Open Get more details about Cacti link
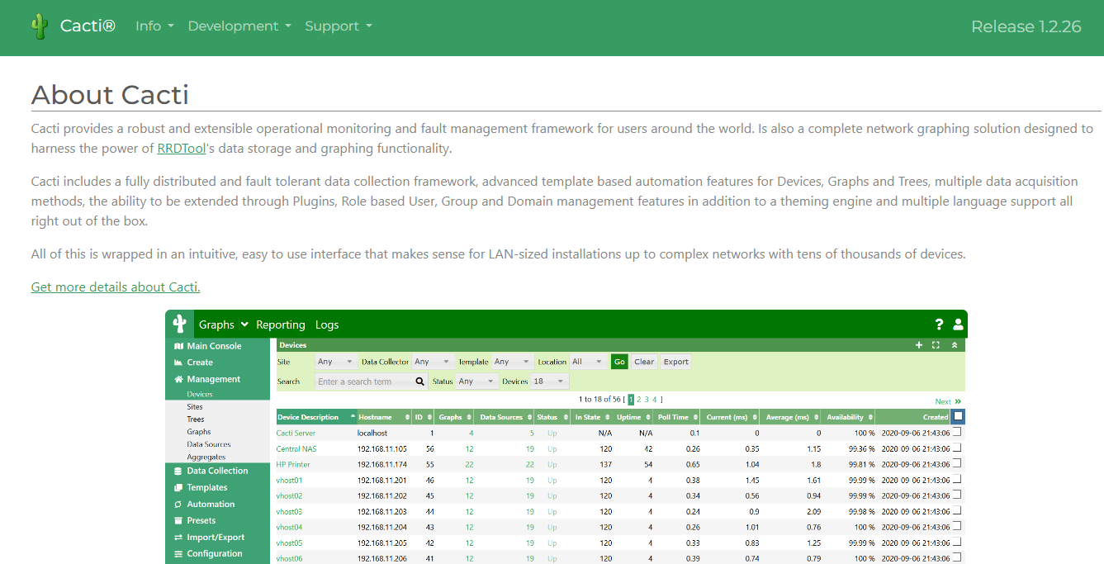1104x564 pixels. 116,287
